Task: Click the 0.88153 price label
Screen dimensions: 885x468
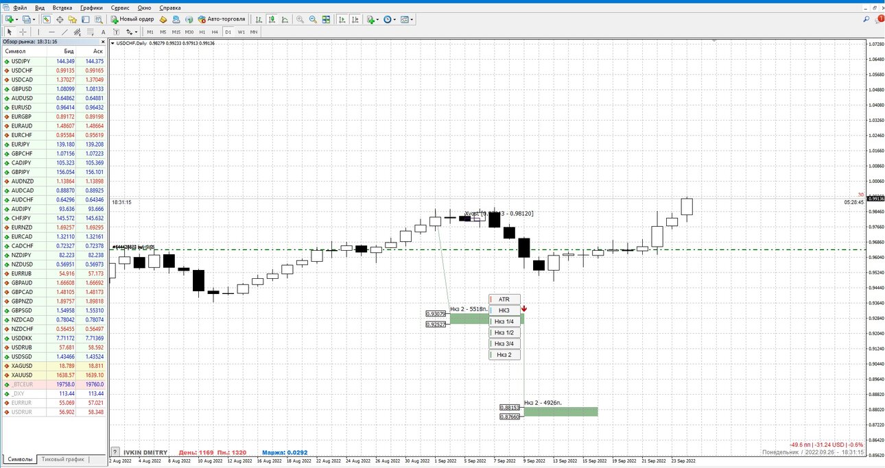Action: click(510, 407)
